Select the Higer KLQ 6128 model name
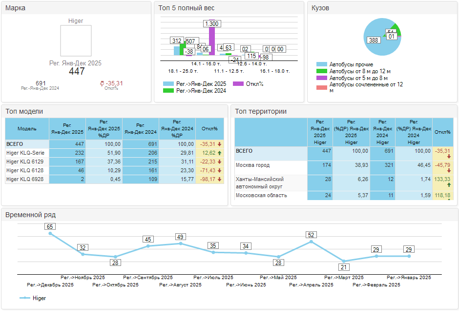 (x=24, y=171)
